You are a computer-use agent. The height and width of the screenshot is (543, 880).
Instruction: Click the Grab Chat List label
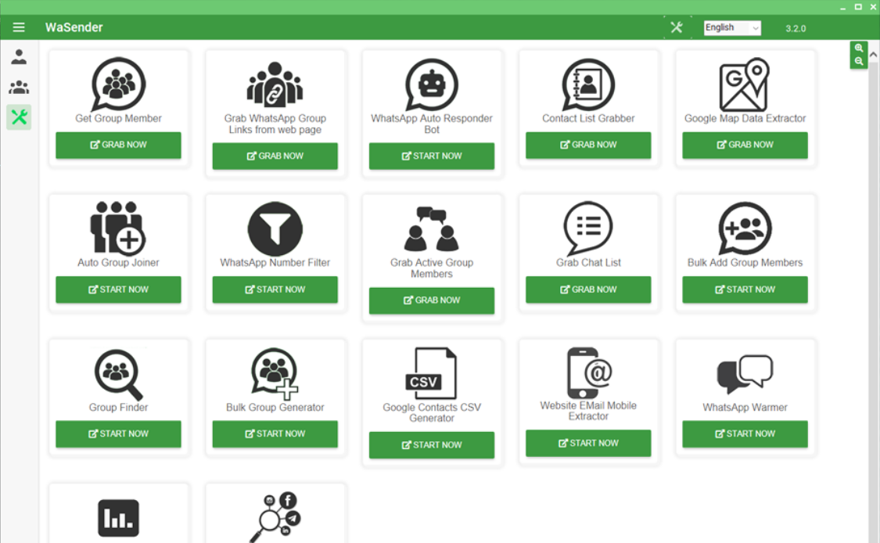point(588,263)
